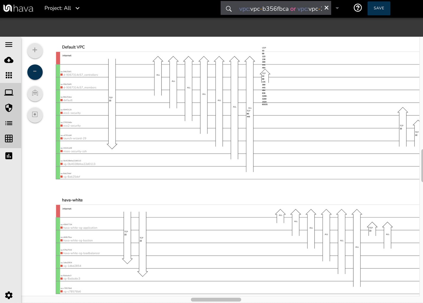Open the hamburger menu

click(9, 44)
